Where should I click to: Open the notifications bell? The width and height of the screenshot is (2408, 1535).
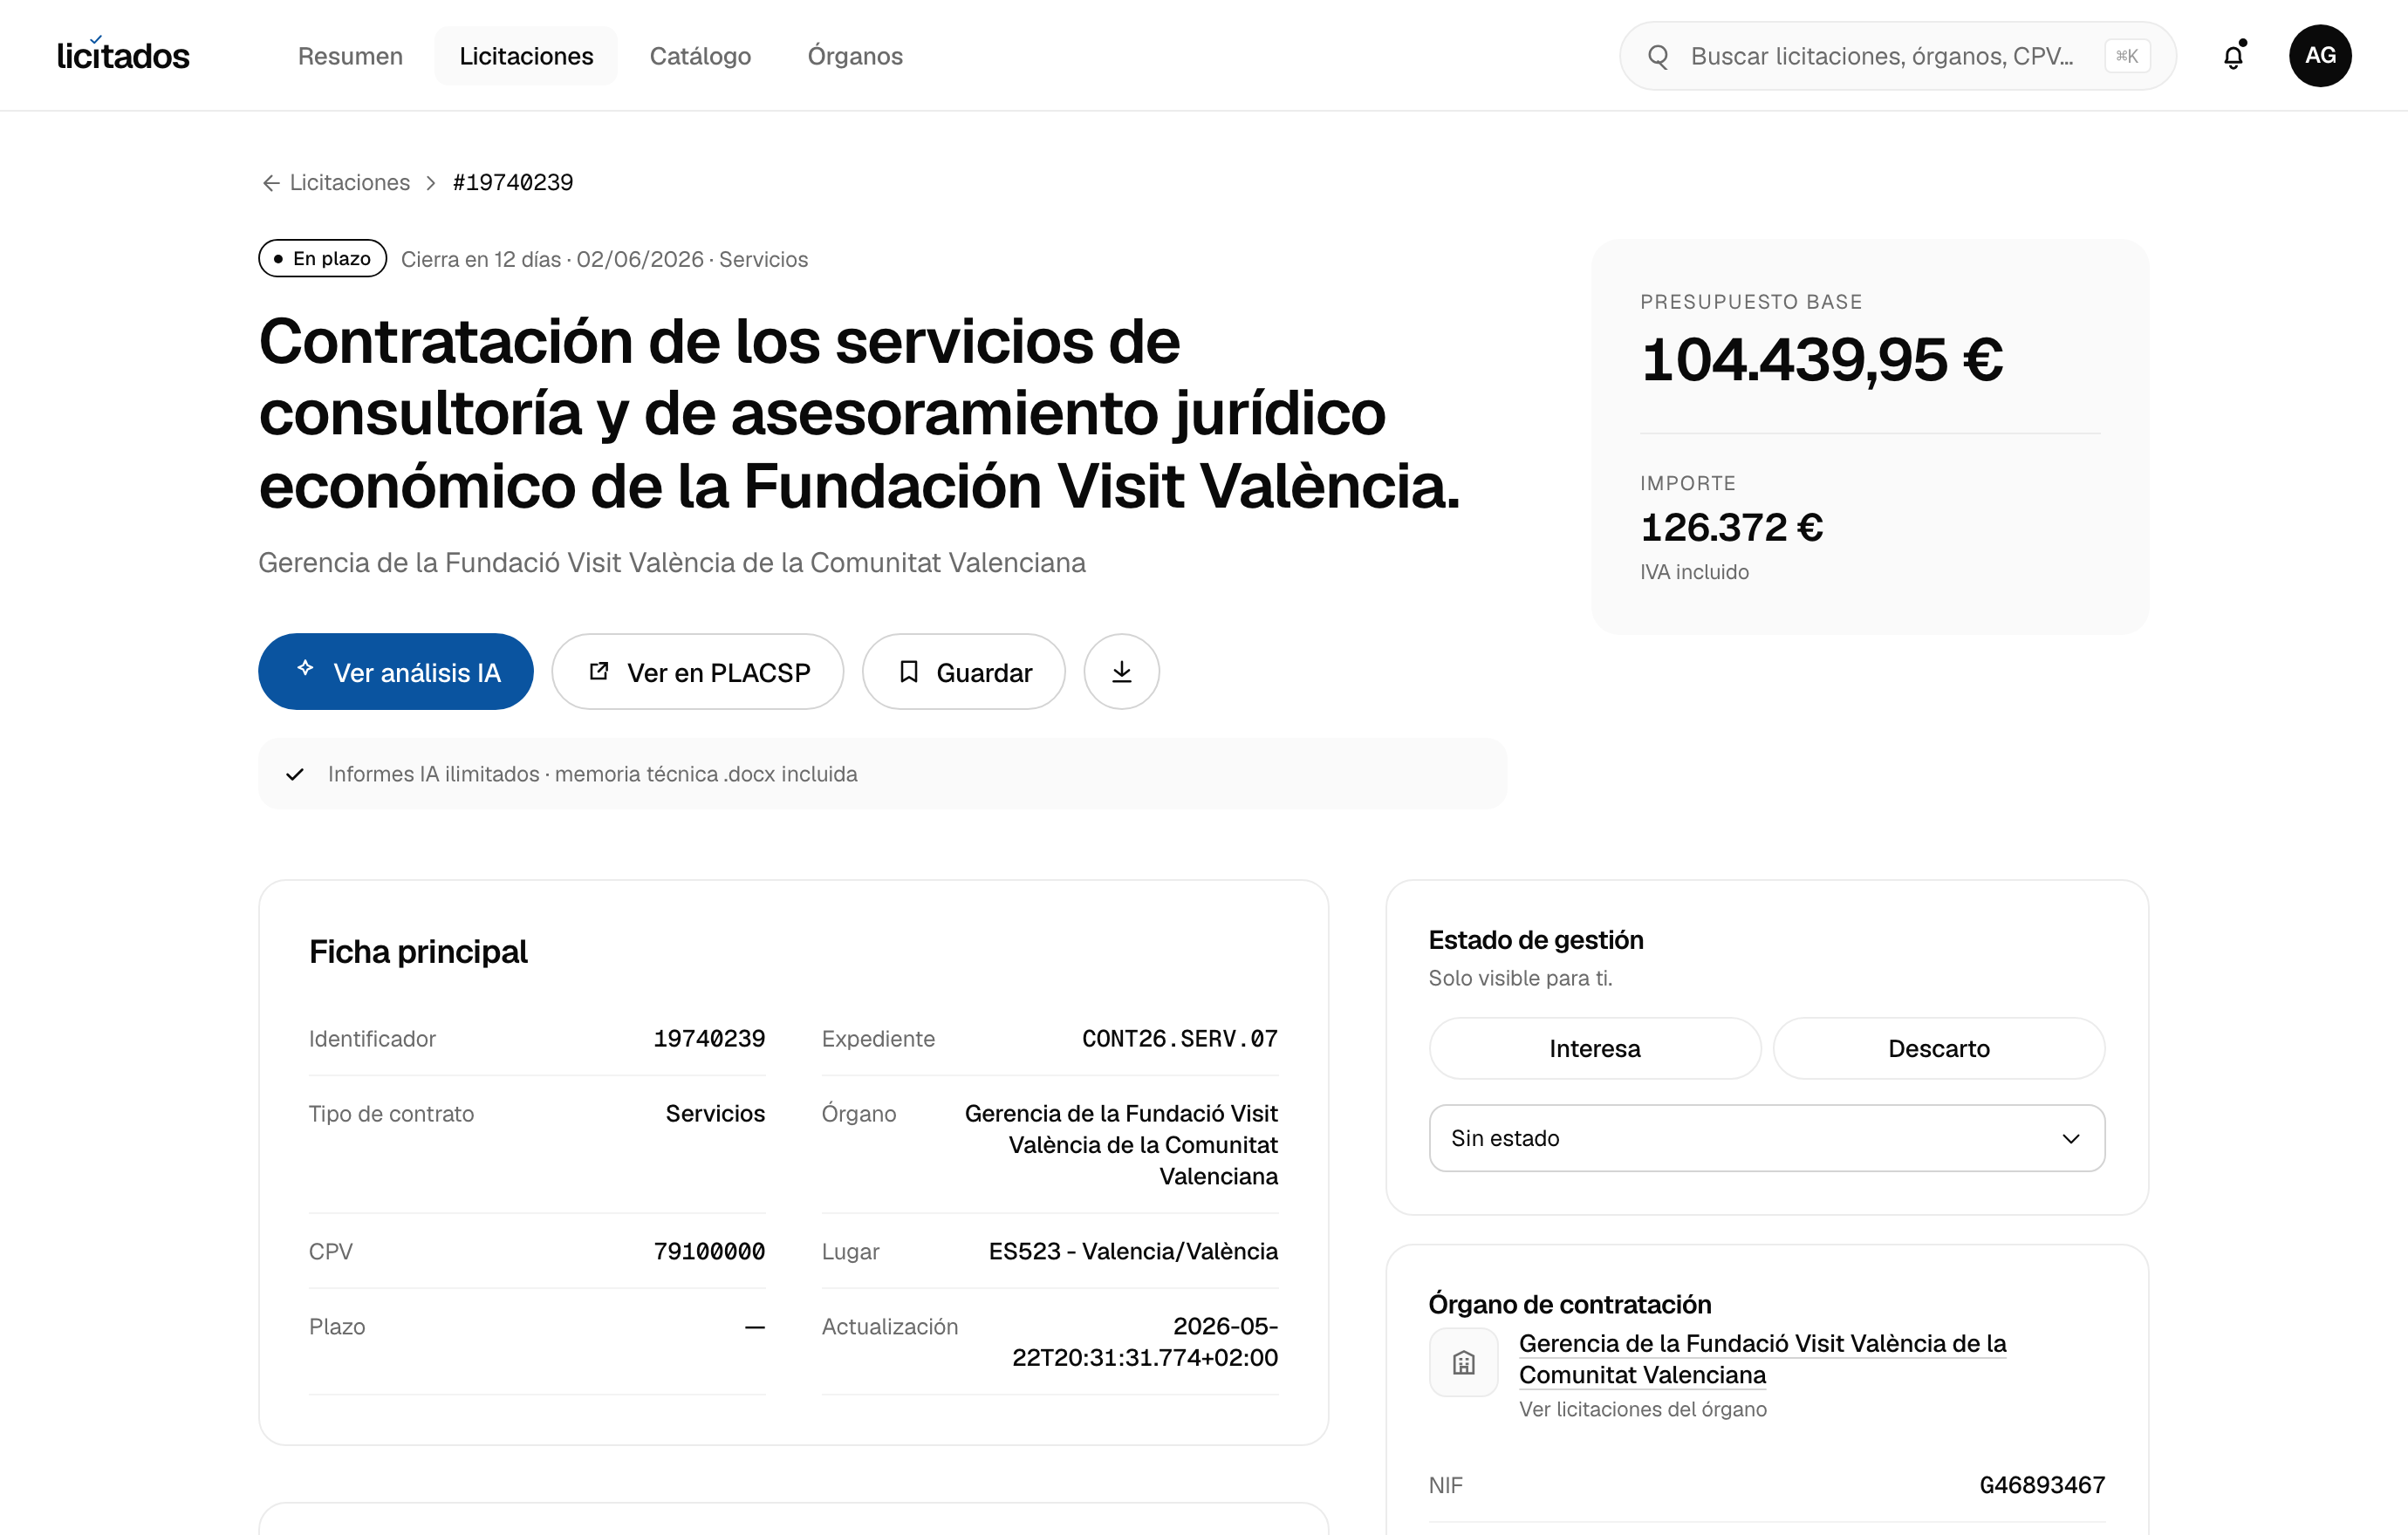pyautogui.click(x=2233, y=56)
